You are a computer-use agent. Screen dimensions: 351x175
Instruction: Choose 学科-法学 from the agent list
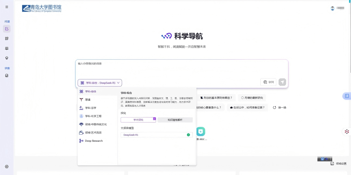(x=91, y=108)
